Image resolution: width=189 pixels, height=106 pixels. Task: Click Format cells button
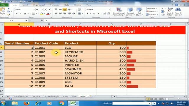point(151,14)
